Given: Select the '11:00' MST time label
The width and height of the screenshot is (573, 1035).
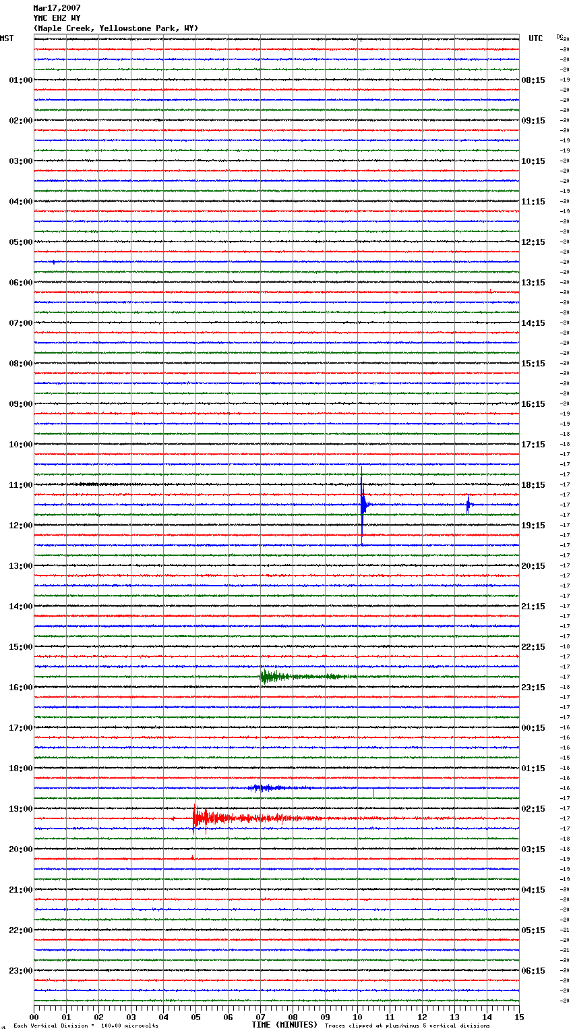Looking at the screenshot, I should tap(20, 485).
